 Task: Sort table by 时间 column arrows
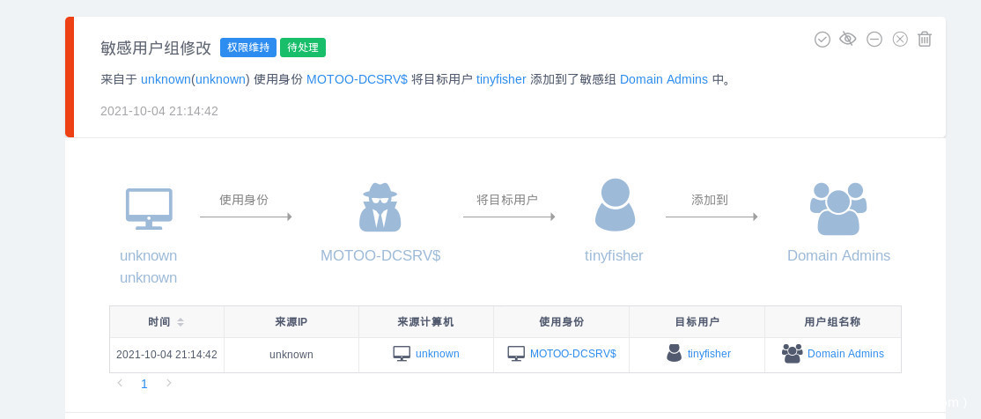coord(181,322)
